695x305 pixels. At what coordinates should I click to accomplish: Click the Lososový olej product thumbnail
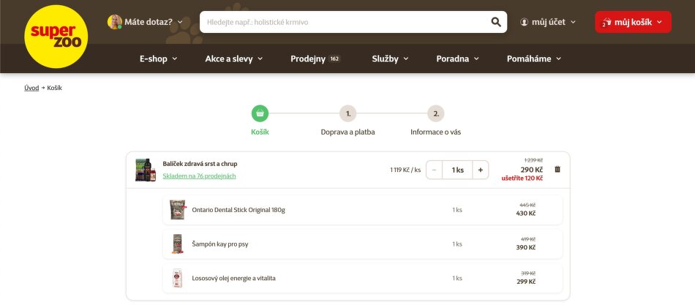[x=177, y=278]
